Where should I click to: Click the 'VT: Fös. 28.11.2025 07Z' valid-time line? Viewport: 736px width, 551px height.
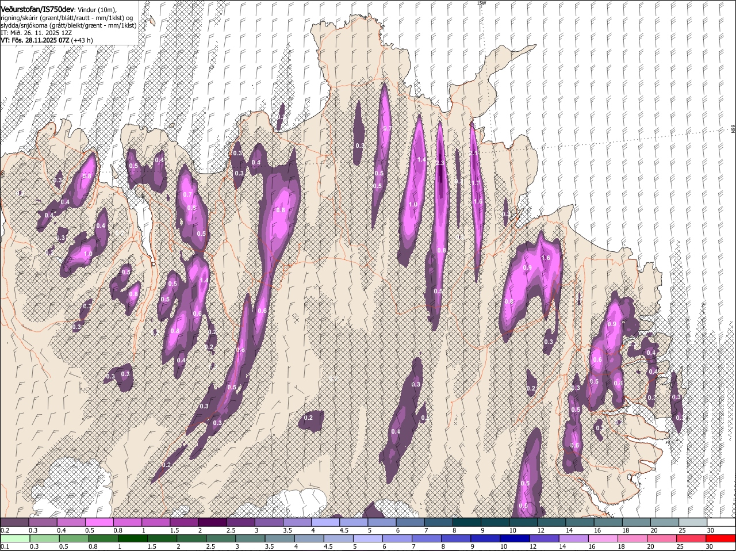pos(34,40)
